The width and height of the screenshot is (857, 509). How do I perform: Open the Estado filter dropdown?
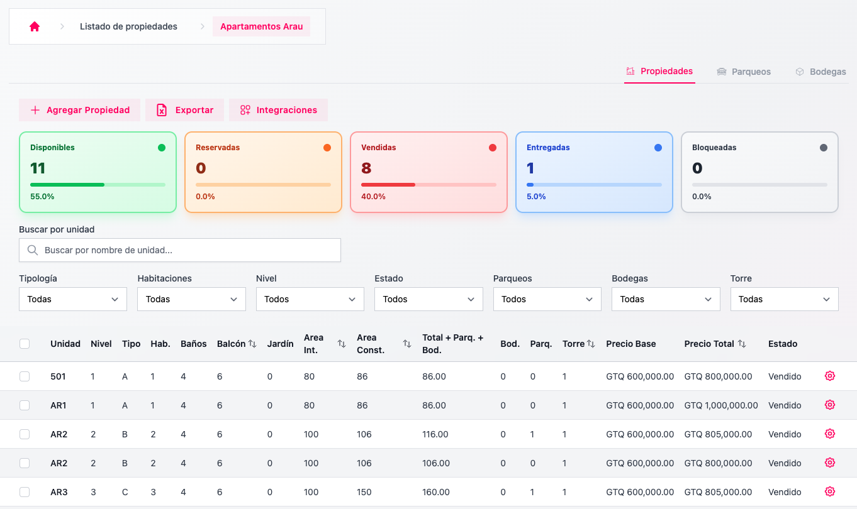[x=428, y=299]
